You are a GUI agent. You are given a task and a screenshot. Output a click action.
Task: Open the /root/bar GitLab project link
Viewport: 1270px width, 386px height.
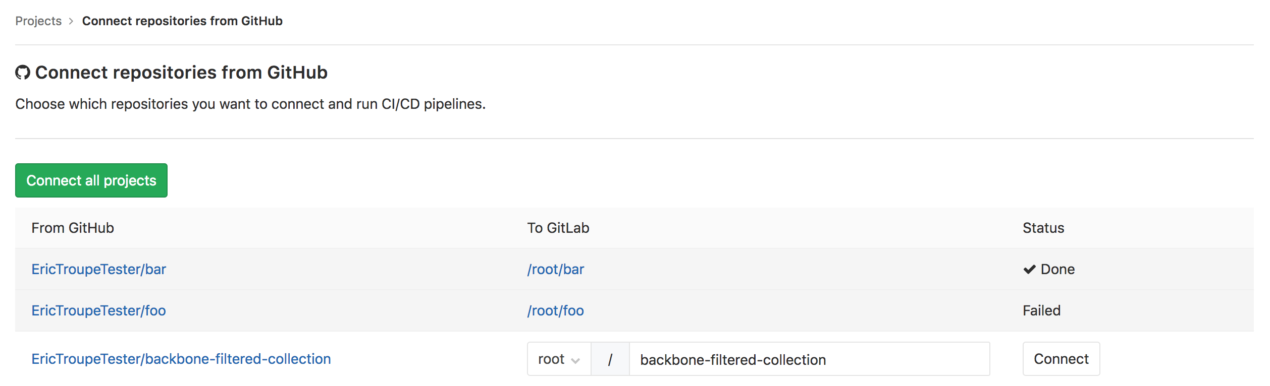pyautogui.click(x=555, y=270)
